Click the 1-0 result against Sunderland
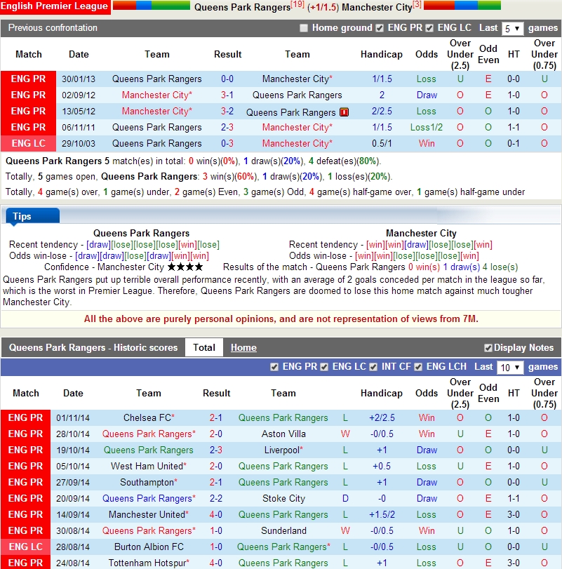562x569 pixels. [x=216, y=530]
